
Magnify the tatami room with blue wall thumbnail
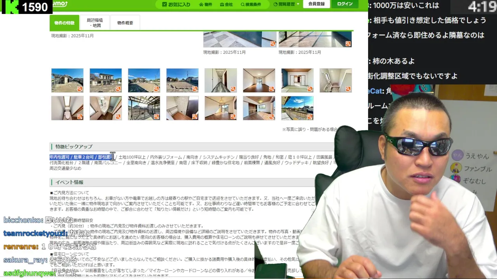pos(310,89)
